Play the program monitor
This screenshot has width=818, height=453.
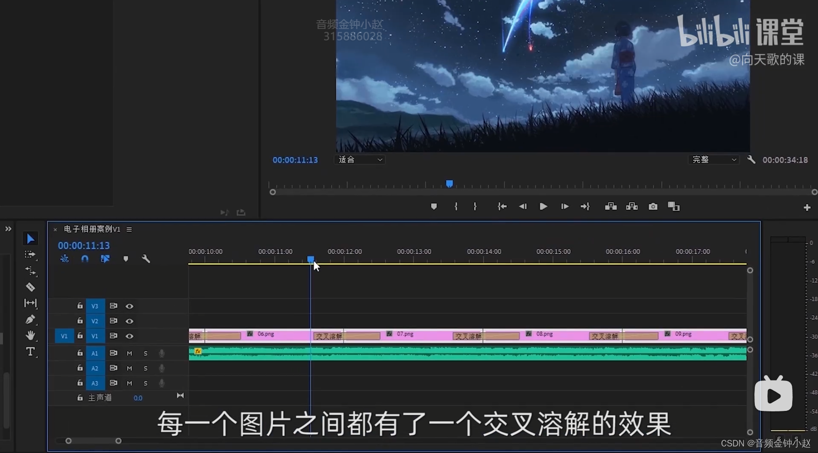[x=543, y=206]
